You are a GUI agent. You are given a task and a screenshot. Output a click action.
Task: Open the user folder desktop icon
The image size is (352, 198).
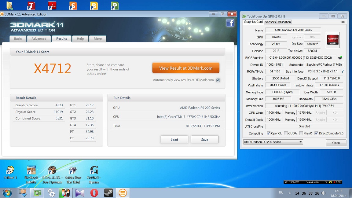[x=10, y=5]
